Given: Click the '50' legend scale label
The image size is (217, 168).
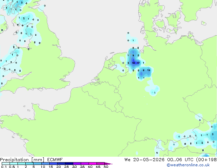Looking at the screenshot, I should (x=106, y=167).
